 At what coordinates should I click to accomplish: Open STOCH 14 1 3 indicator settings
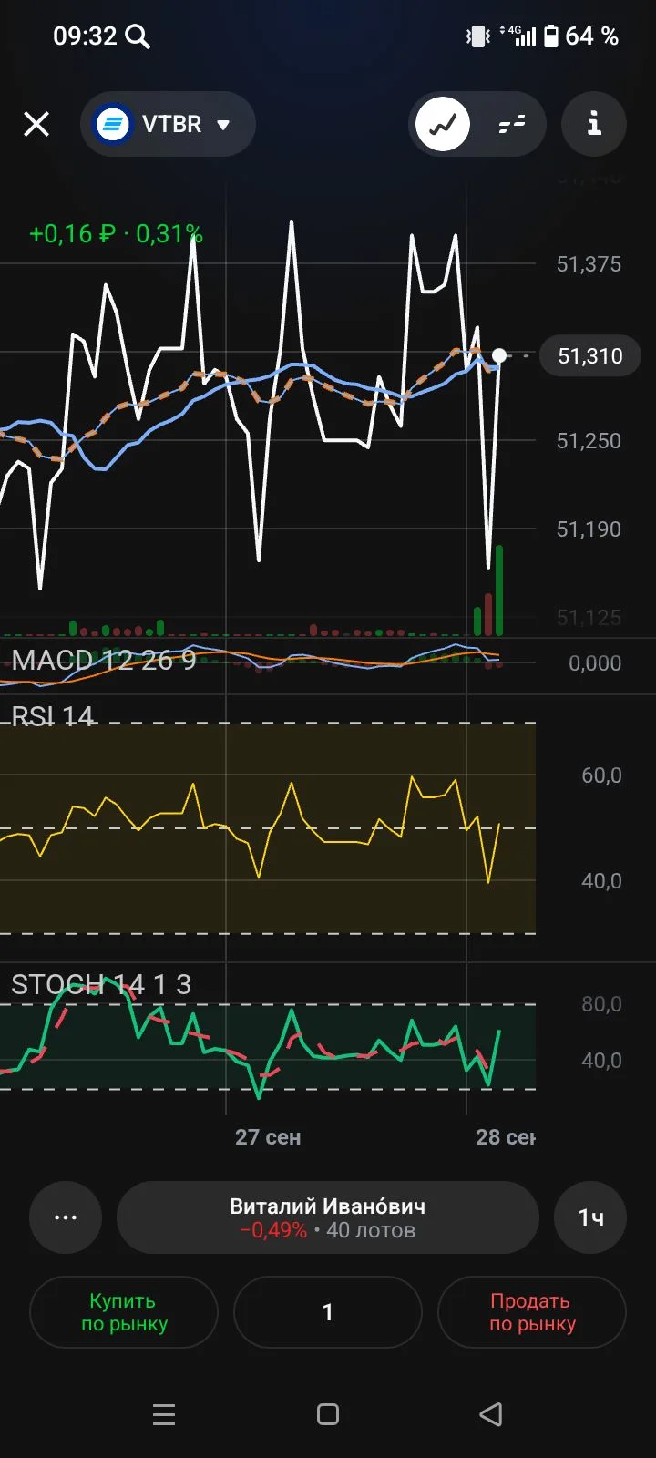[x=101, y=984]
